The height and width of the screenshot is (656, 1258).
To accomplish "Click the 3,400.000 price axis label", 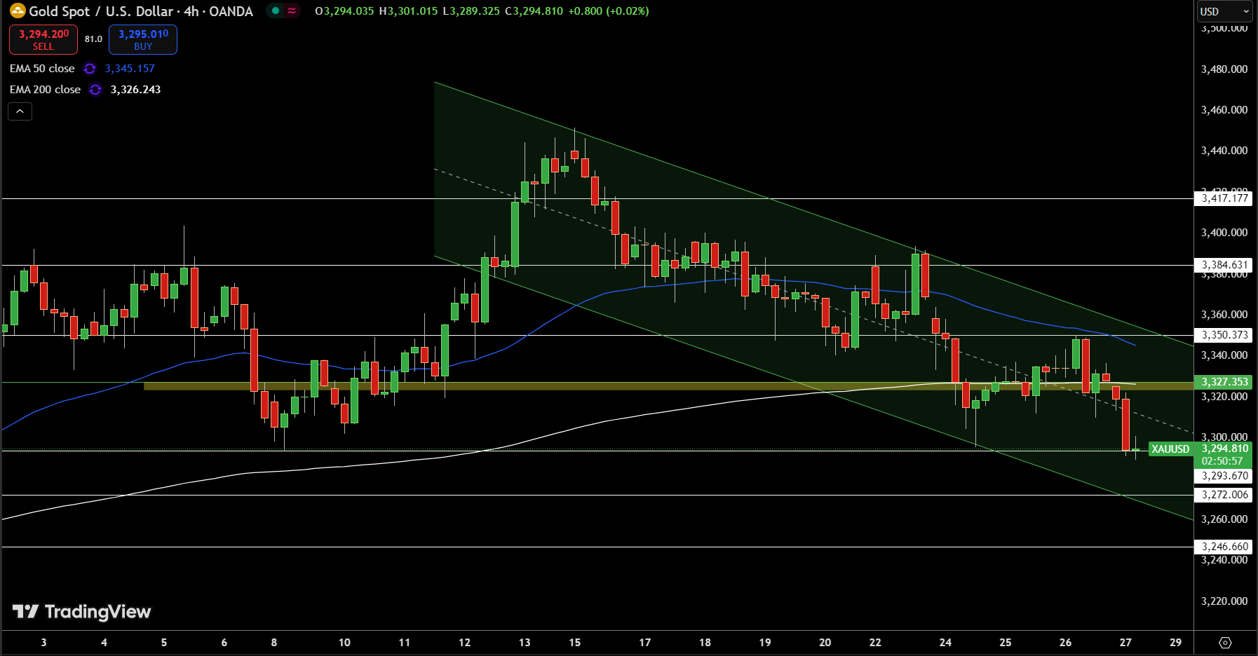I will (x=1224, y=233).
